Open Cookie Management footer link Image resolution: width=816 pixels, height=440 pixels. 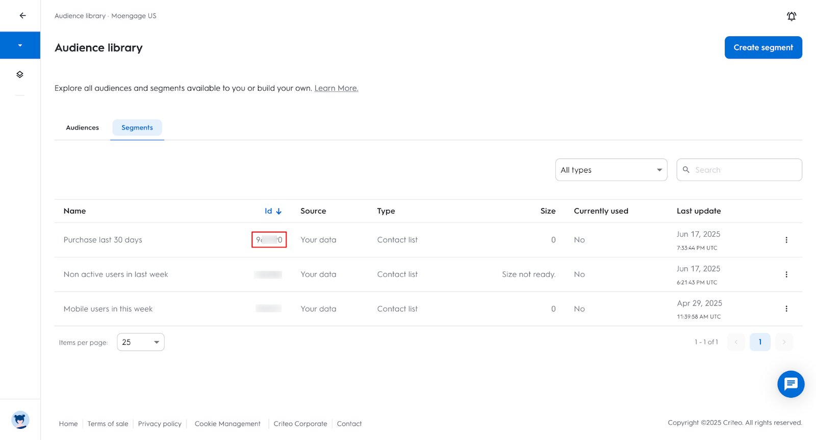coord(227,424)
